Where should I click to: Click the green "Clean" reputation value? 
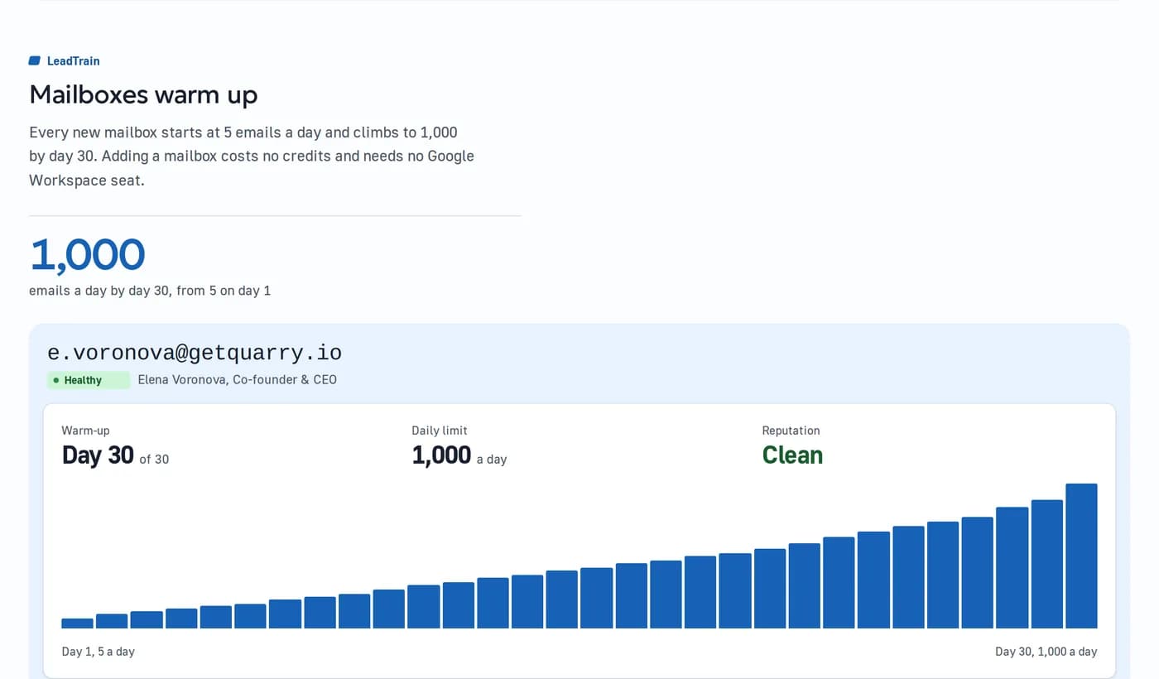click(792, 455)
